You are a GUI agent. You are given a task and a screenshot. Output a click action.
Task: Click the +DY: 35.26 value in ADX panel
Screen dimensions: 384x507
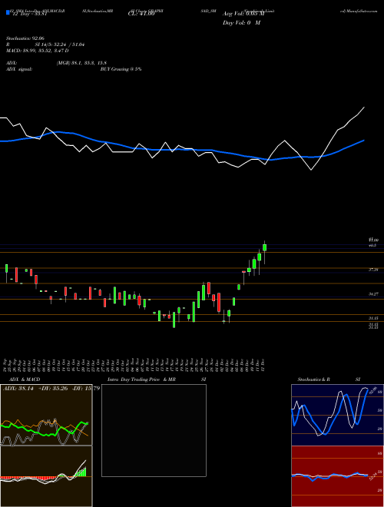53,388
